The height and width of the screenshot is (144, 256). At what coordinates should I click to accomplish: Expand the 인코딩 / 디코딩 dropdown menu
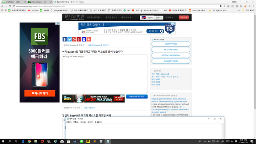click(x=94, y=17)
